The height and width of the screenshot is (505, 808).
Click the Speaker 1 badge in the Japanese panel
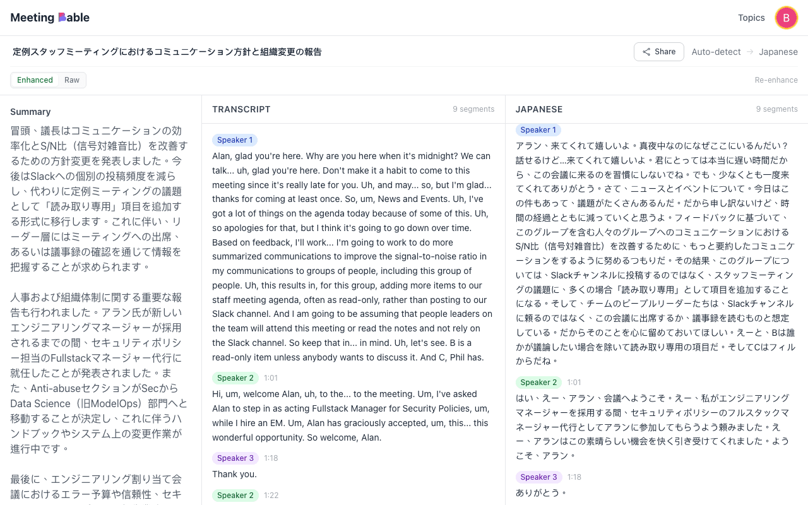tap(538, 129)
